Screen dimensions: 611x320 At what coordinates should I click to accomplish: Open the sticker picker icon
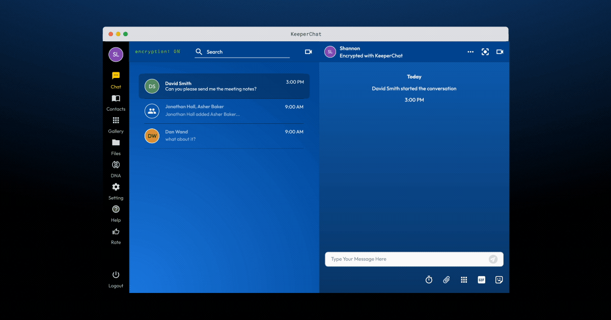[499, 280]
